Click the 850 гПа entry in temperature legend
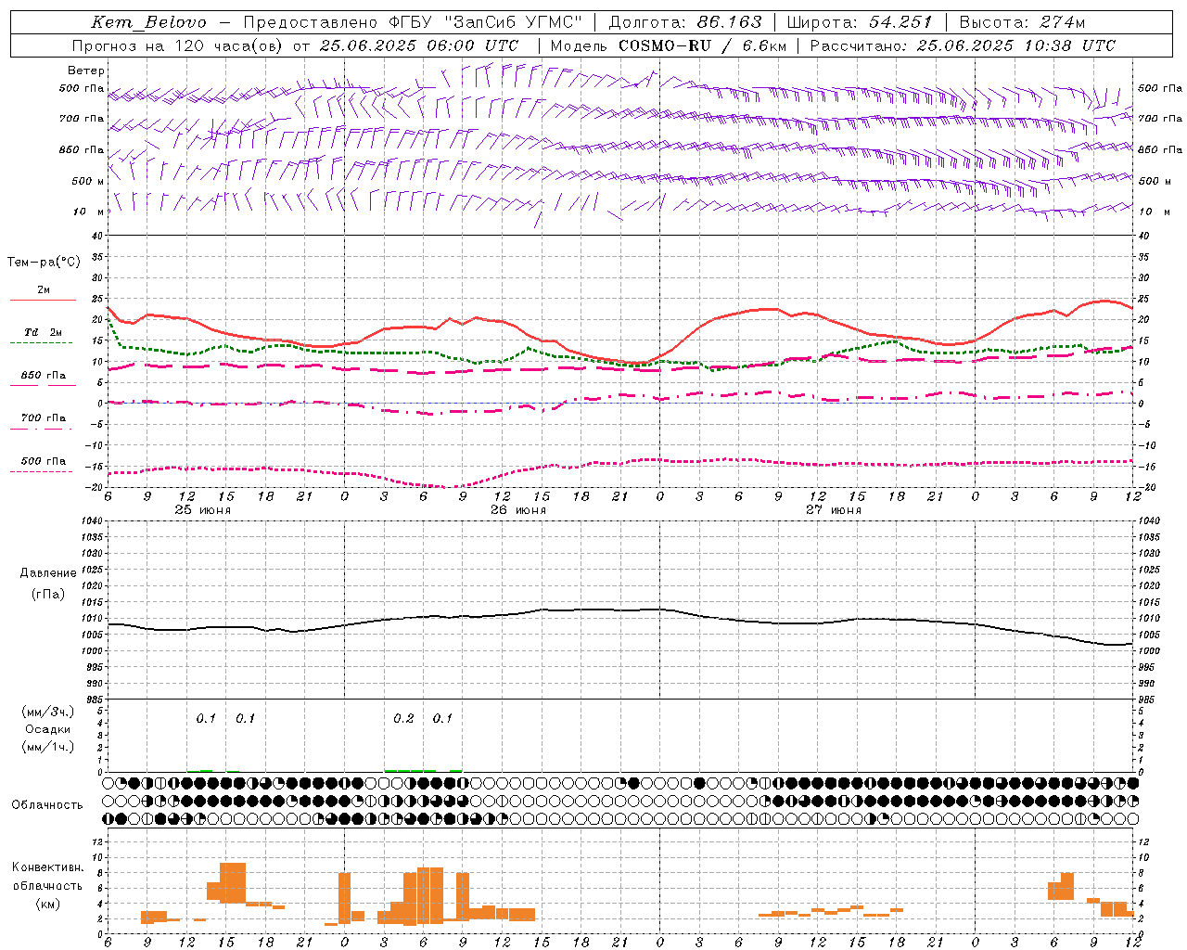 (44, 376)
